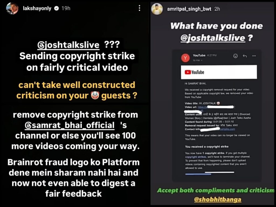The height and width of the screenshot is (207, 276).
Task: Click the red Y sender avatar
Action: point(185,58)
